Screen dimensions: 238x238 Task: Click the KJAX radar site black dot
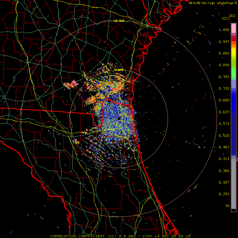coord(119,118)
